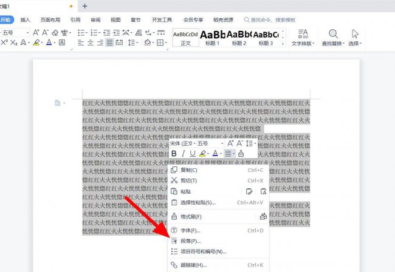Image resolution: width=395 pixels, height=272 pixels.
Task: Click paste-with-formatting pencil icon in context menu
Action: pos(249,191)
